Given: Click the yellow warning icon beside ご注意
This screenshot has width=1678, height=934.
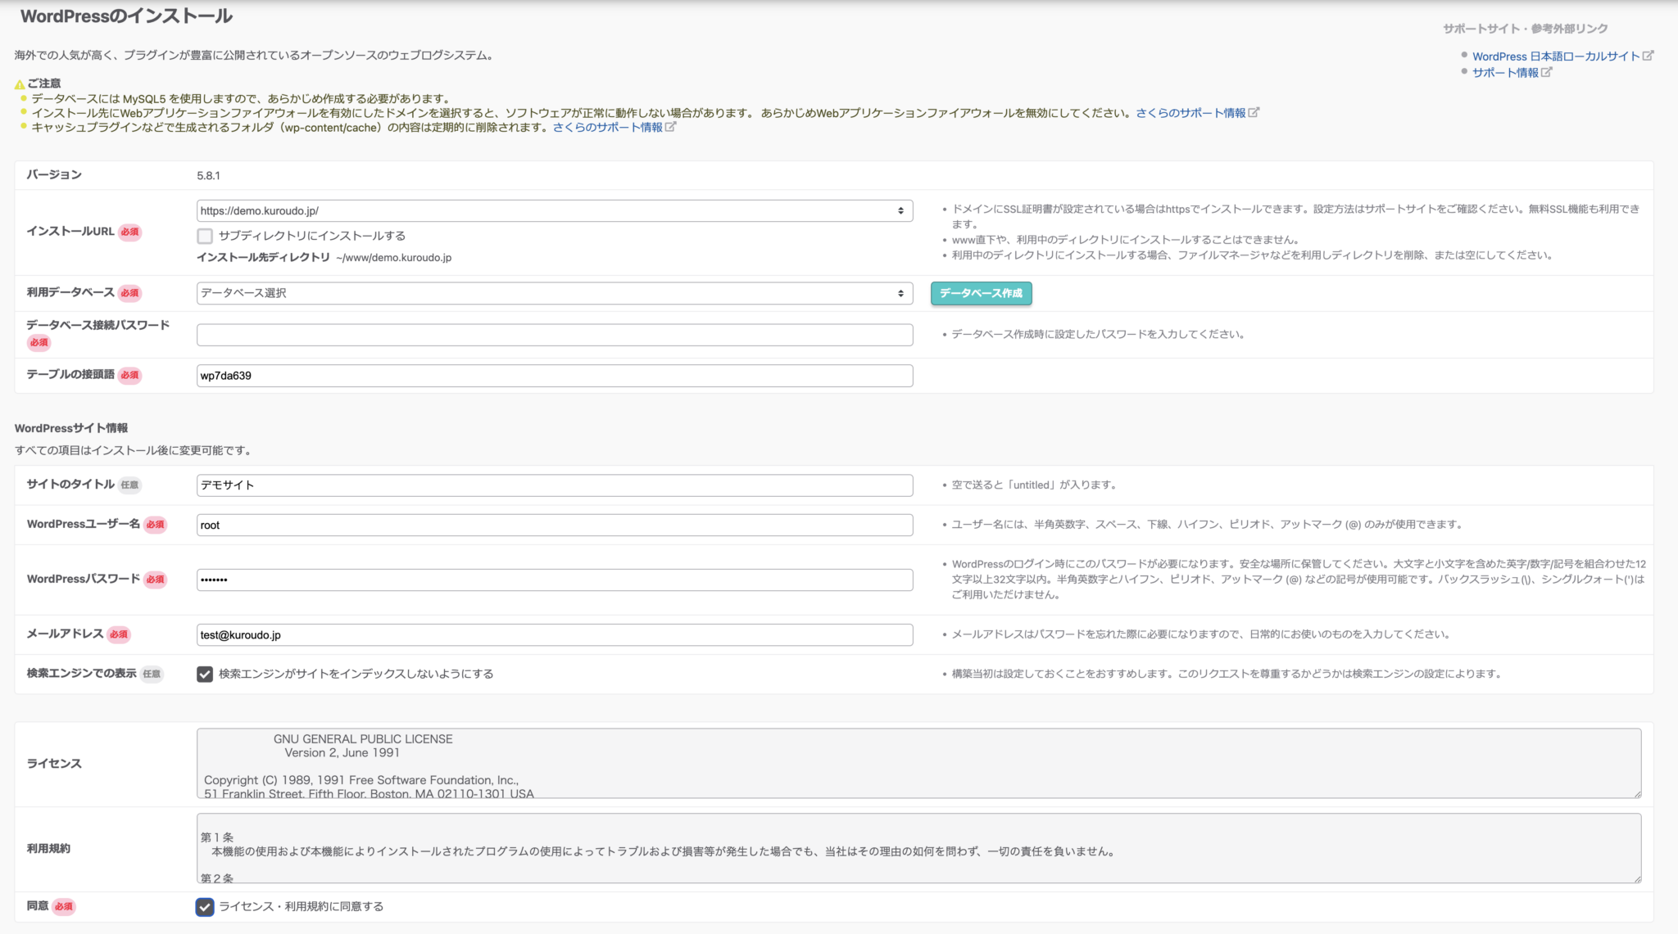Looking at the screenshot, I should pos(20,84).
